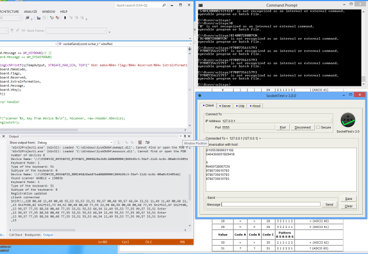Click the green Step Into thread icon
The width and height of the screenshot is (368, 254).
[52, 18]
